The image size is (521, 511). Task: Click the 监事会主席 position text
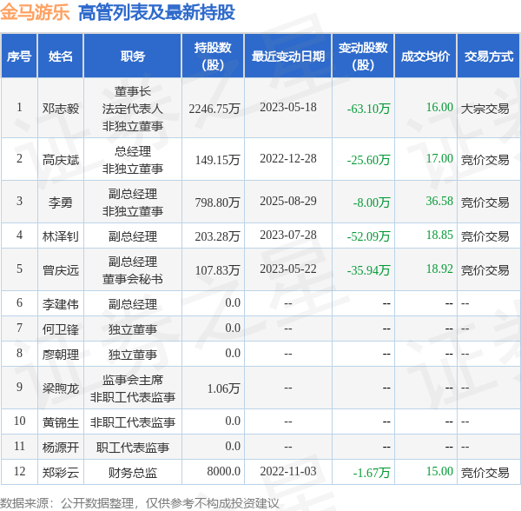[x=133, y=380]
